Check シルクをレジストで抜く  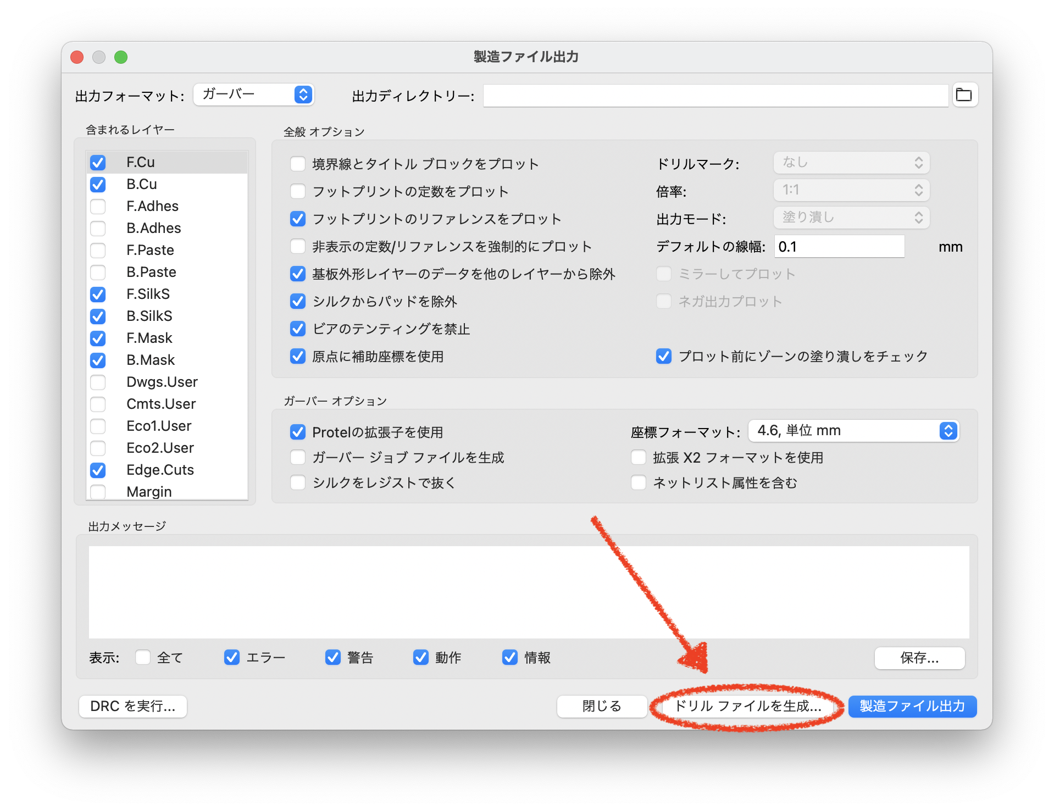tap(298, 482)
